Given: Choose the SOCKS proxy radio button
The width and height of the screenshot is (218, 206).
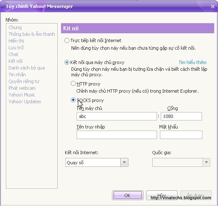Looking at the screenshot, I should (73, 100).
